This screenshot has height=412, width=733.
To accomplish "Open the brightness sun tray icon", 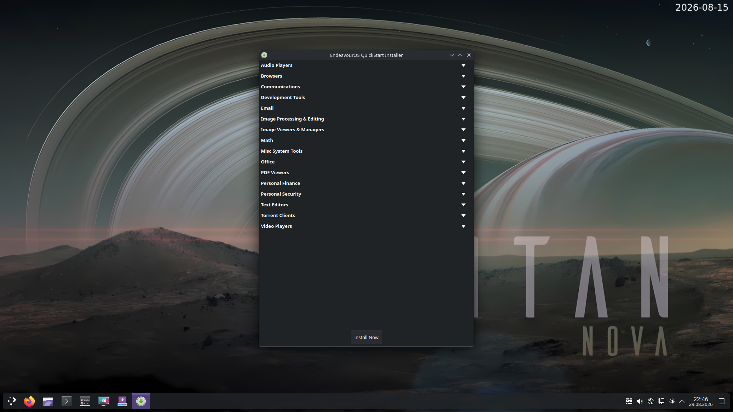I will (672, 401).
